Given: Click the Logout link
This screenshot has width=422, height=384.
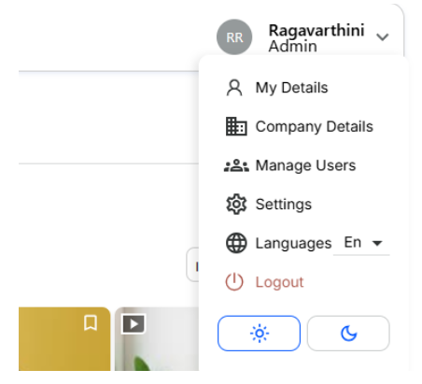Looking at the screenshot, I should click(x=279, y=282).
